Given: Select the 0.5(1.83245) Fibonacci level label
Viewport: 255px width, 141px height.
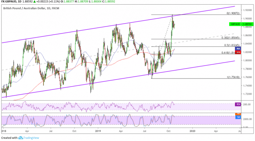Looking at the screenshot, I should pos(232,45).
